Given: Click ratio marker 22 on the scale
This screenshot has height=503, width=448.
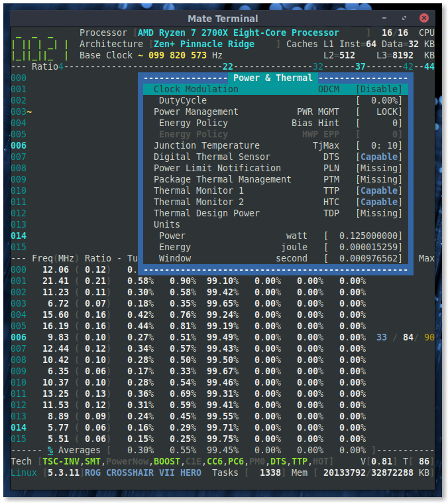Looking at the screenshot, I should [x=228, y=66].
